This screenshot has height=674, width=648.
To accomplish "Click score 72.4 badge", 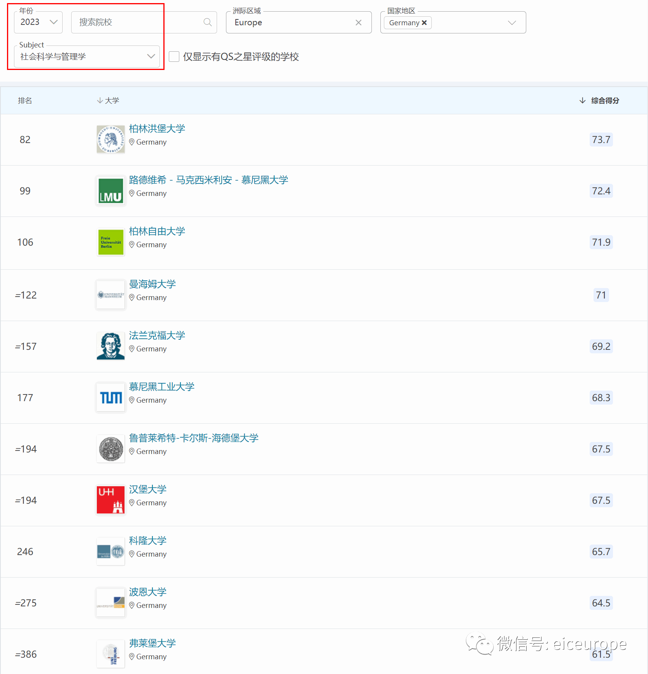I will tap(601, 191).
